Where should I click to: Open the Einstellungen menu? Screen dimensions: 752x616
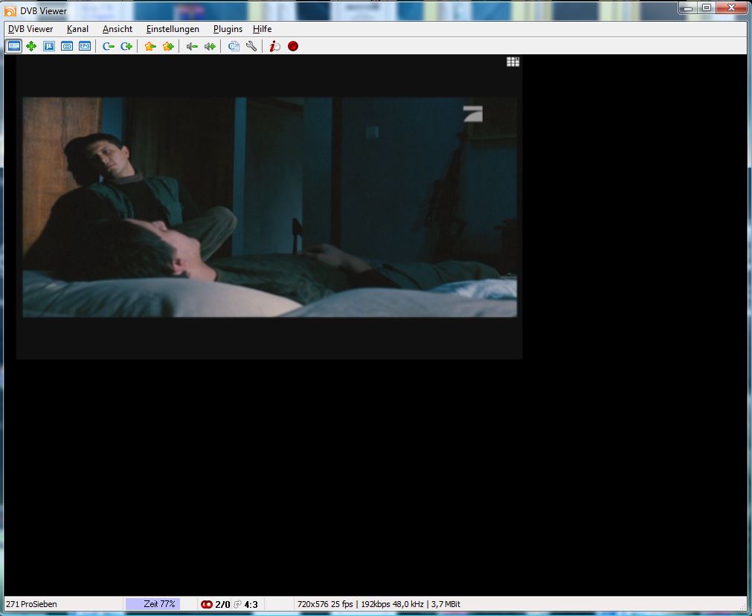coord(173,29)
